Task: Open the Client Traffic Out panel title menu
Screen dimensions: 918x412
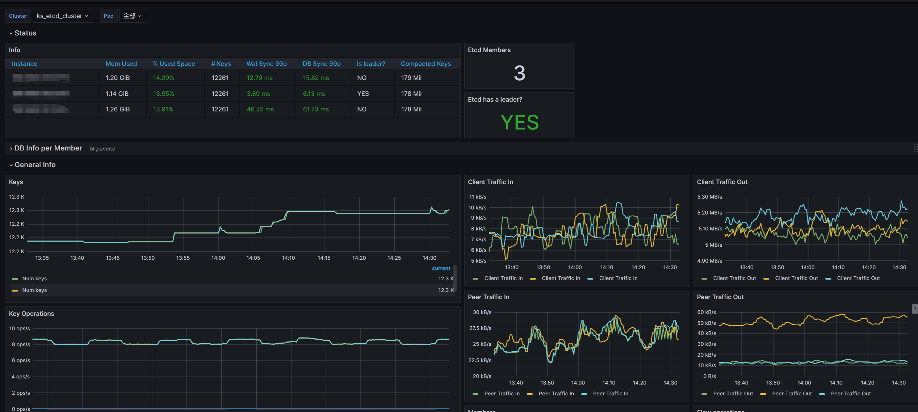Action: coord(722,182)
